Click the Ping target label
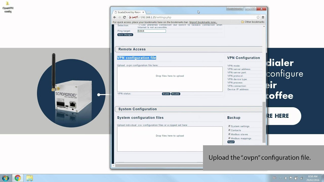The width and height of the screenshot is (324, 182). (x=124, y=31)
